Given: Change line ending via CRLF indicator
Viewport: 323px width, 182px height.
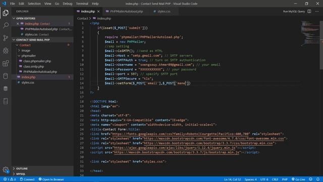Looking at the screenshot, I should tap(275, 179).
